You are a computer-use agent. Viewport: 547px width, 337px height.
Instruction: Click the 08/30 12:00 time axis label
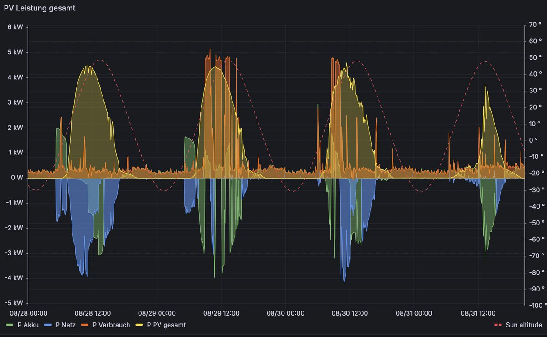[350, 313]
